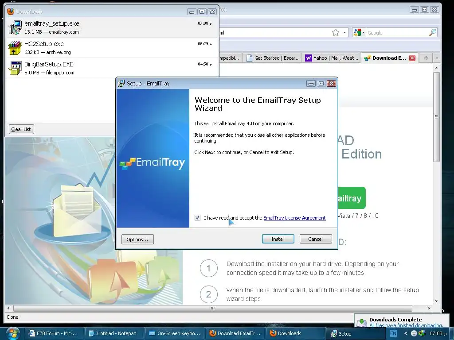This screenshot has width=454, height=340.
Task: Click the page scroll up arrow
Action: pyautogui.click(x=437, y=68)
